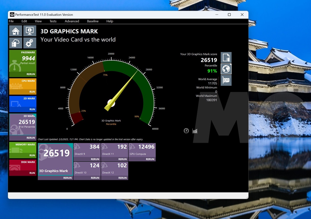
Task: Rerun the DirectX 12 test
Action: tap(122, 178)
